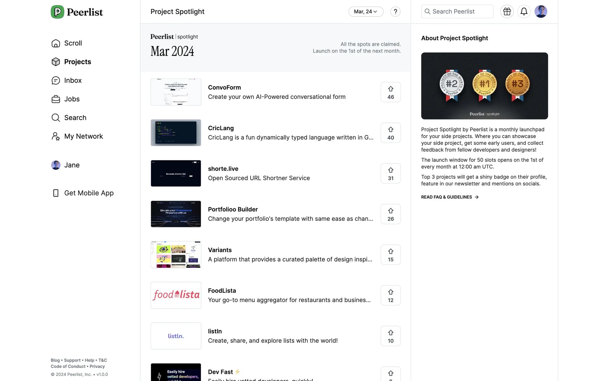The width and height of the screenshot is (609, 381).
Task: Open the profile avatar in header
Action: click(540, 12)
